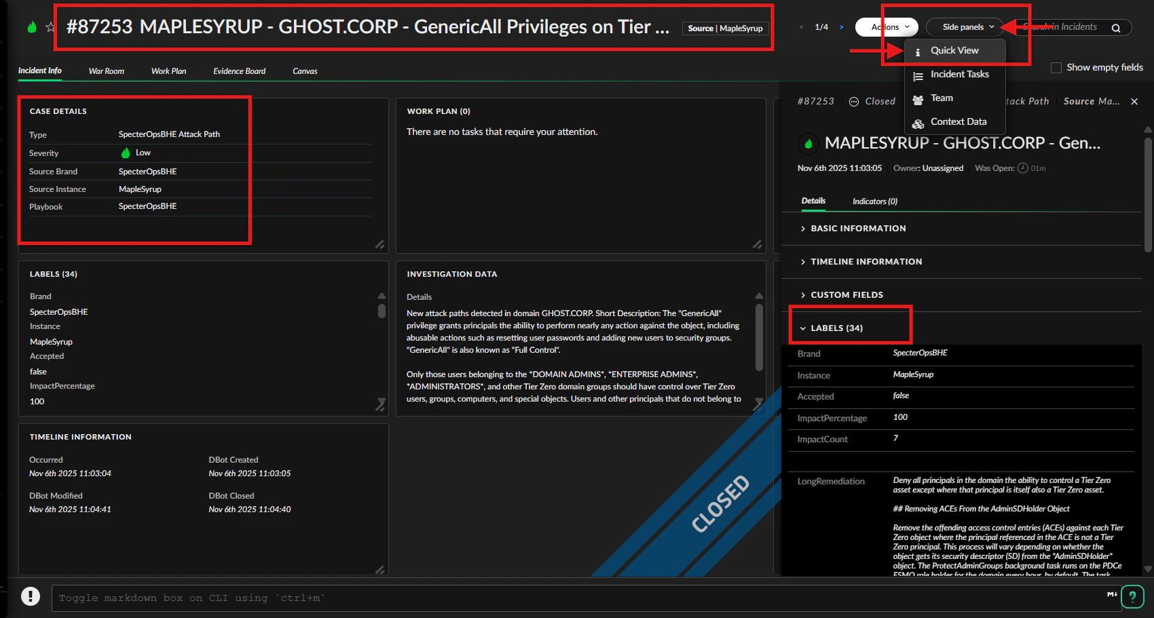Click the ImpactCount value 7
1154x618 pixels.
895,438
